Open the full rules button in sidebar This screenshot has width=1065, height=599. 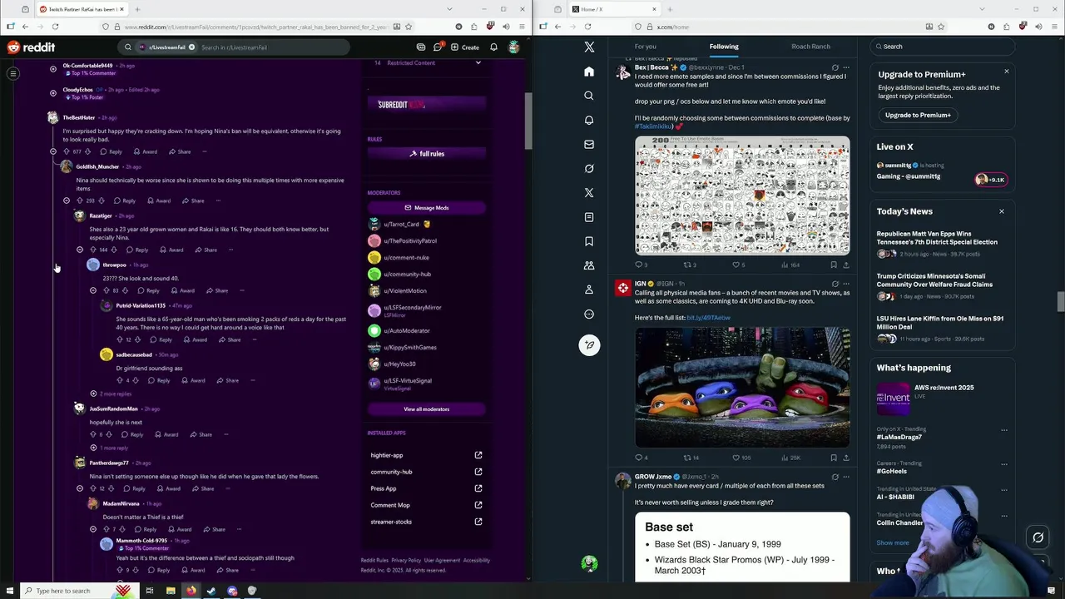click(x=426, y=154)
